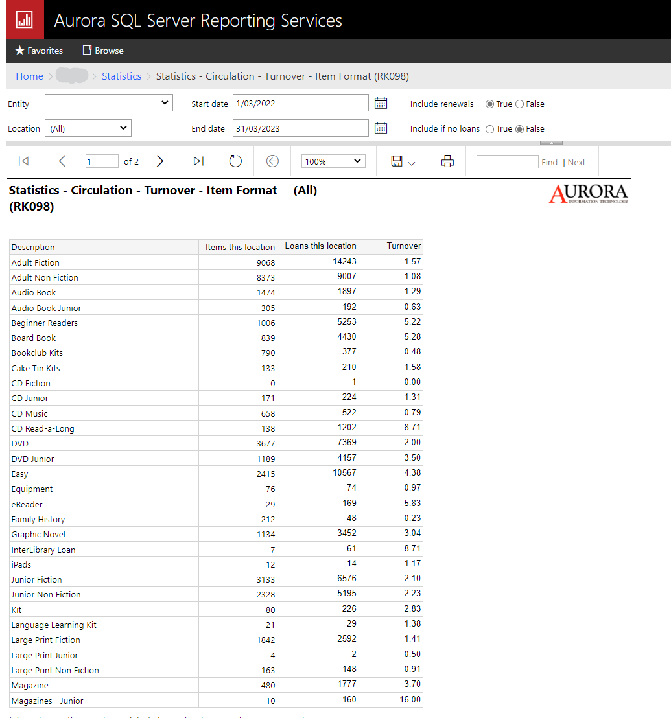
Task: Click loans value 14243 for Adult Fiction
Action: pyautogui.click(x=344, y=261)
